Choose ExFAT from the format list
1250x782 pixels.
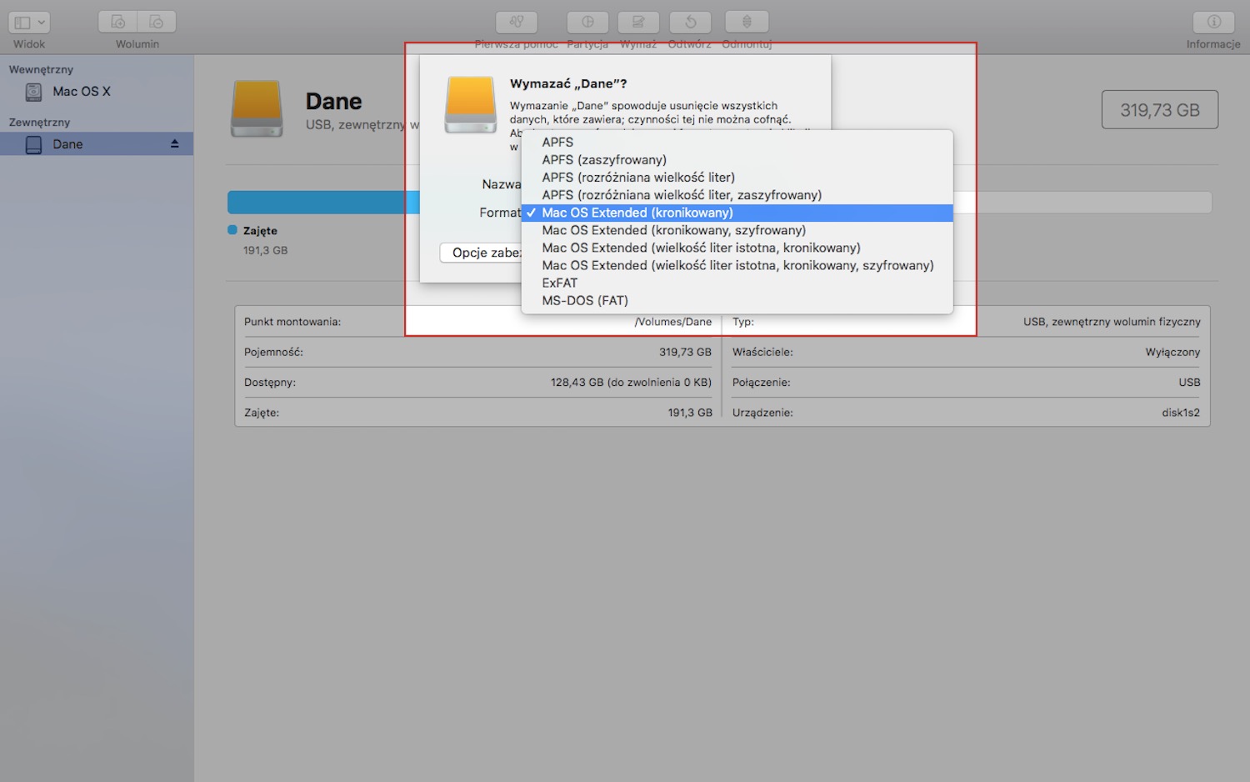point(559,283)
